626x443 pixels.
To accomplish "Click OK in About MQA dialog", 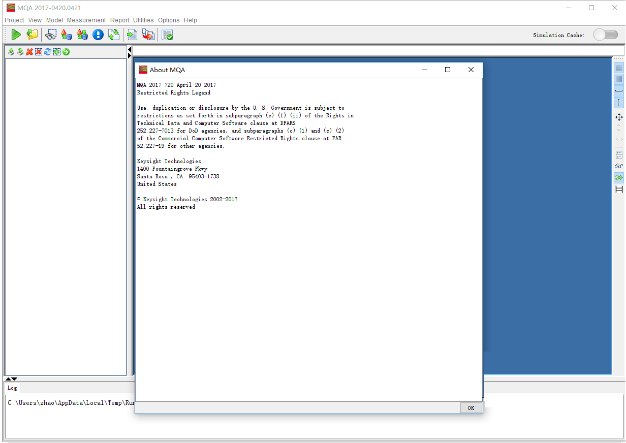I will [x=471, y=408].
